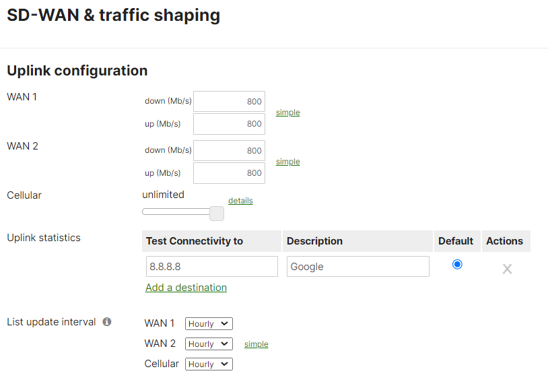Screen dimensions: 548x388
Task: Adjust the Cellular bandwidth limit slider
Action: [216, 213]
